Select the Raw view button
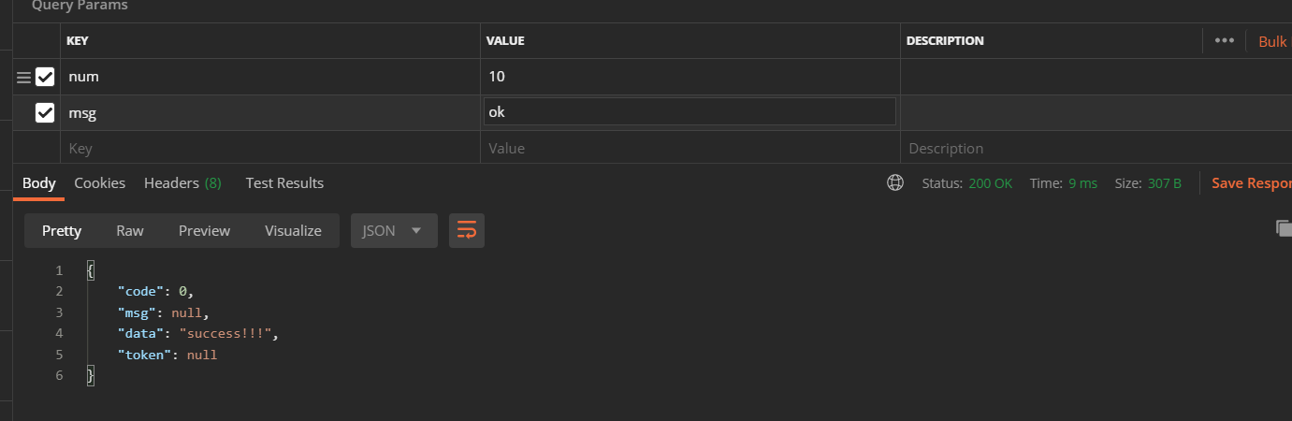The width and height of the screenshot is (1292, 421). tap(130, 230)
